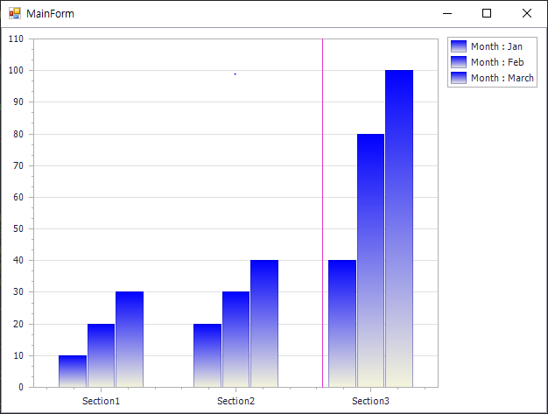Click the magenta vertical cursor line
The image size is (548, 414).
point(322,213)
